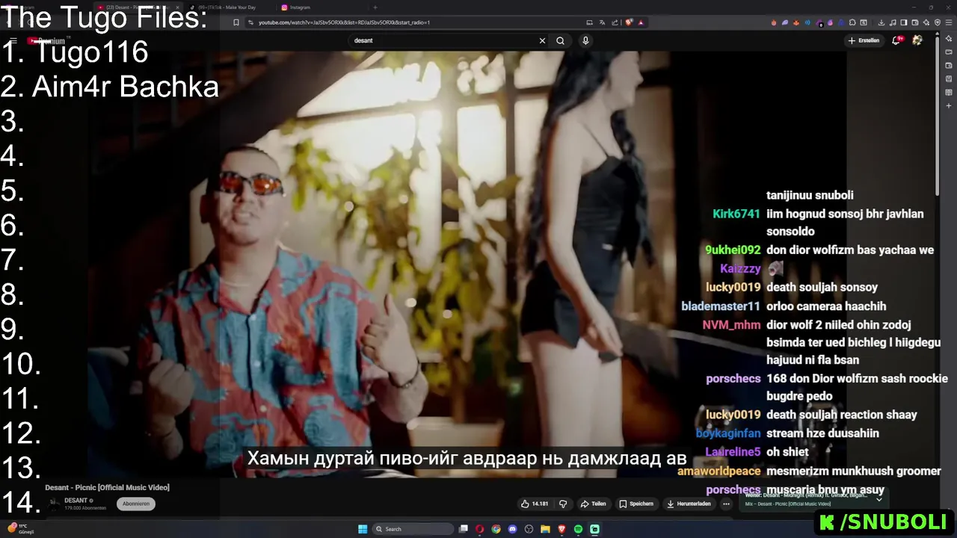Click the translate page icon
The image size is (957, 538).
[602, 22]
